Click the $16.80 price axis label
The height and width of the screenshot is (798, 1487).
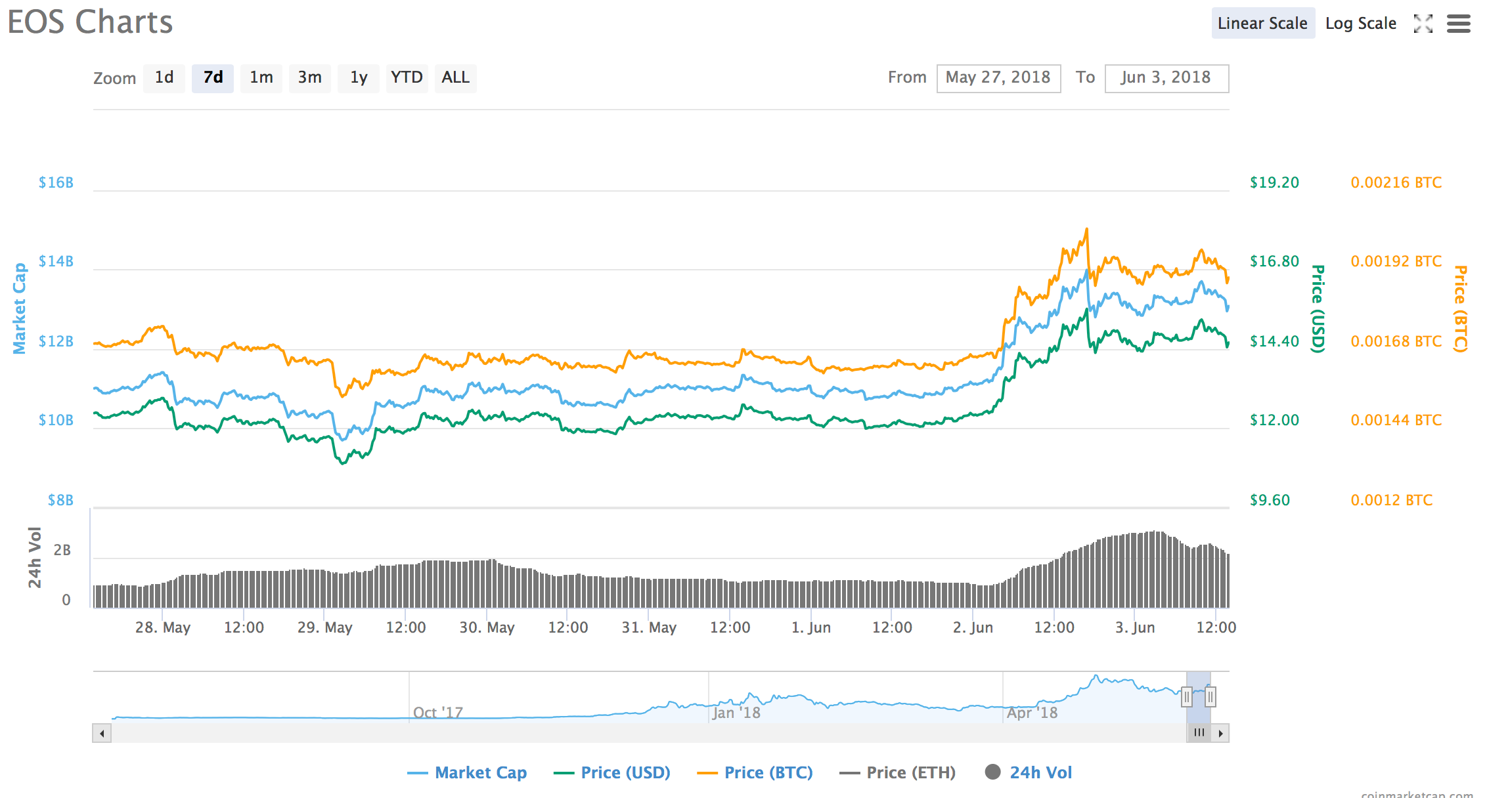(x=1274, y=261)
